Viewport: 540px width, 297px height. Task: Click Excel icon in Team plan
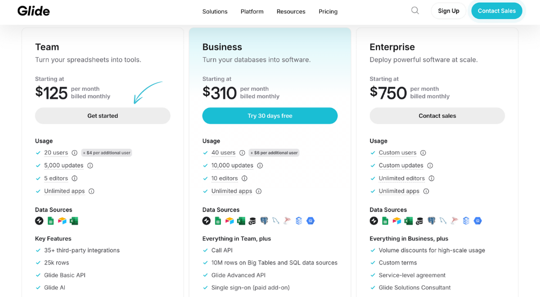[73, 221]
